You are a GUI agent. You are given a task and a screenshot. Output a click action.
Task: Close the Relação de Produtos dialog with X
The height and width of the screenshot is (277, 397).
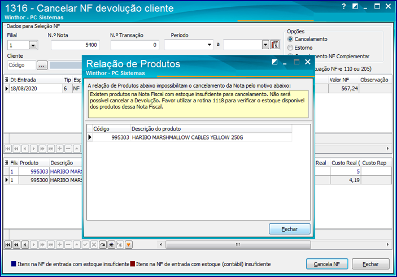308,62
